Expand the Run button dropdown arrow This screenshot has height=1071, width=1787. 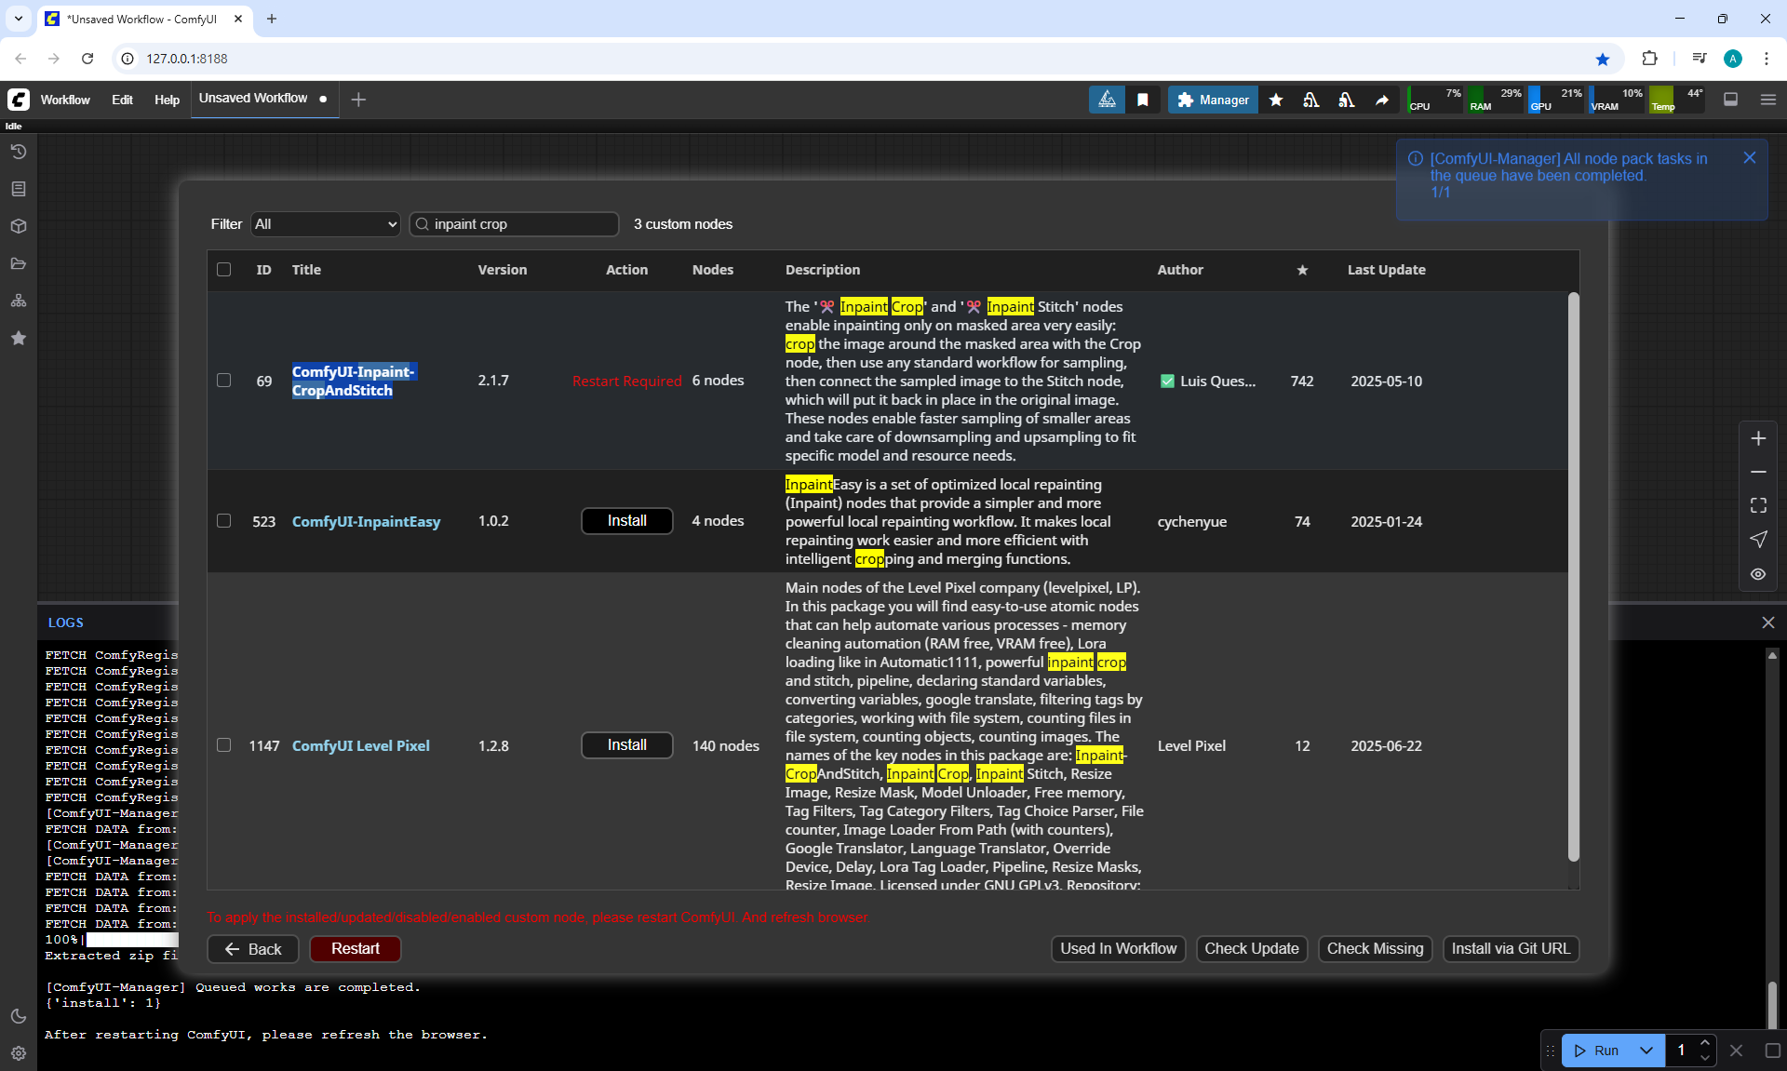1646,1051
